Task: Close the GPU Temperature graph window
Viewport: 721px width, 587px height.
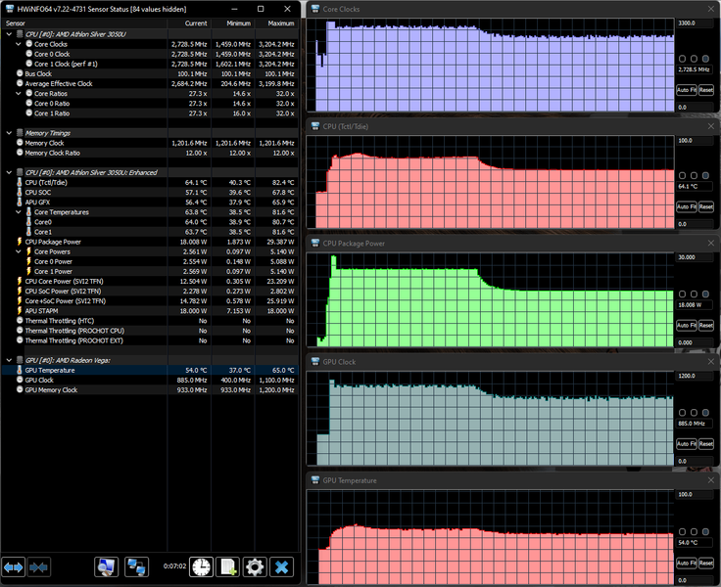Action: [x=711, y=480]
